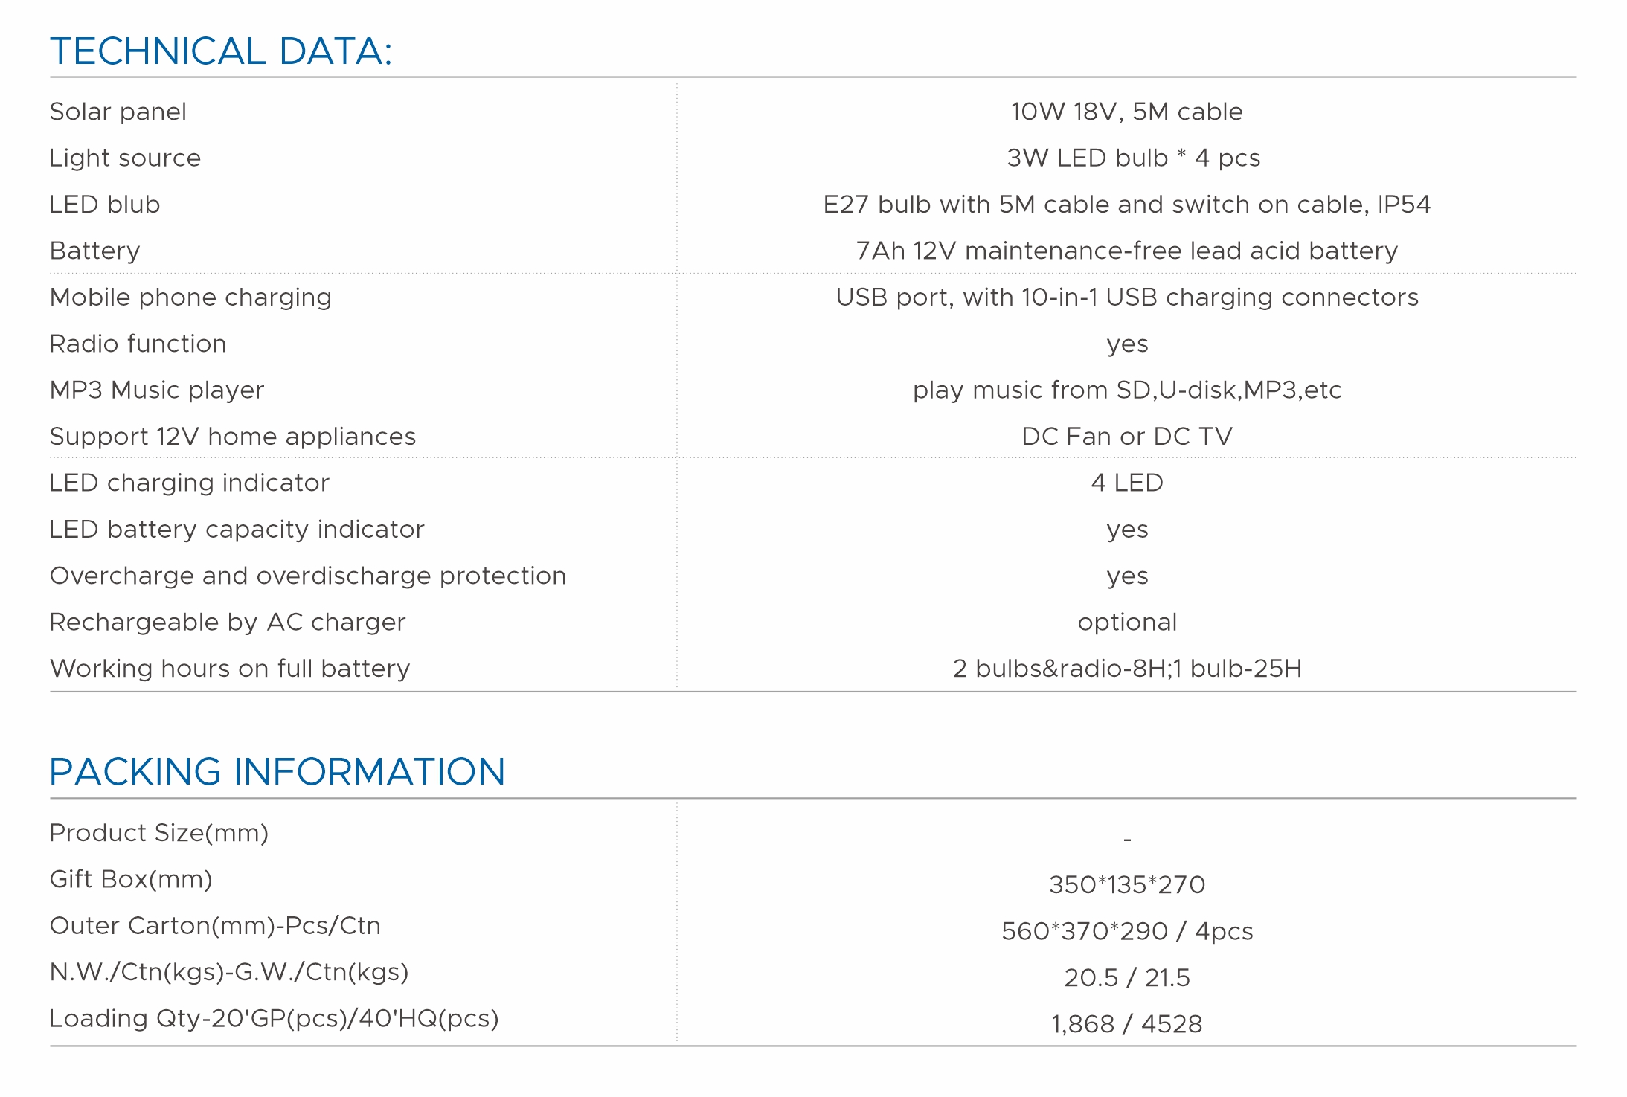Click the 4 LED value

click(x=1126, y=483)
